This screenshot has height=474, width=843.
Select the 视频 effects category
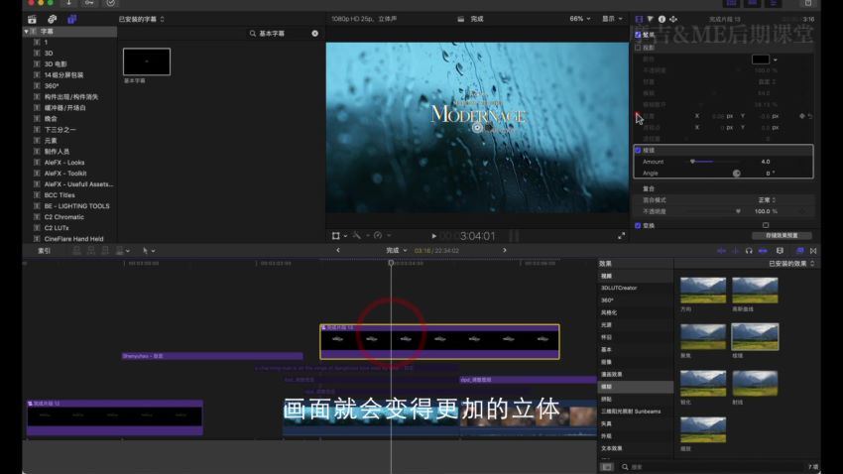[x=606, y=277]
